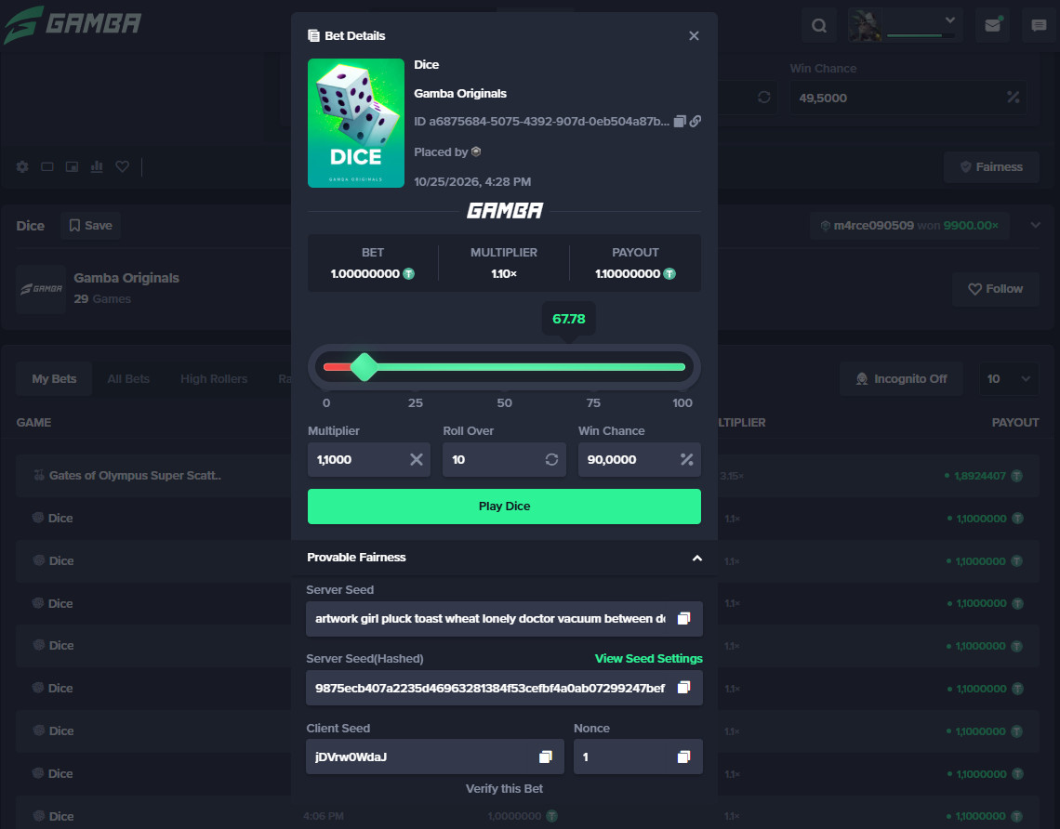Click the background roll swap icon
The width and height of the screenshot is (1060, 829).
pos(764,98)
